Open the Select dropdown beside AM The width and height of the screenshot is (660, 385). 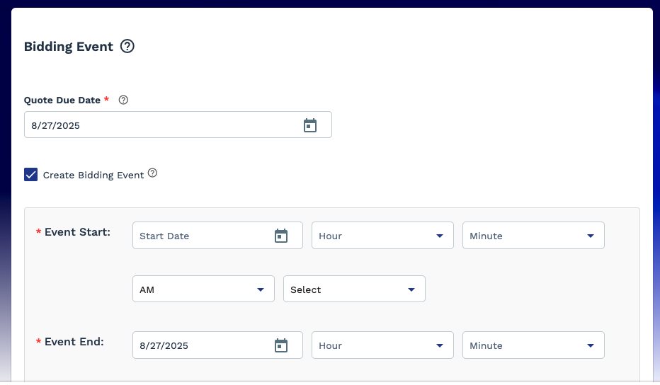click(354, 289)
